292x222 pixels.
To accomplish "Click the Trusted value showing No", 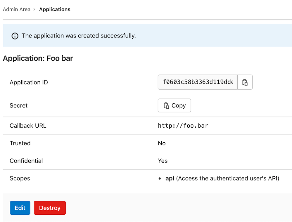I will click(162, 143).
